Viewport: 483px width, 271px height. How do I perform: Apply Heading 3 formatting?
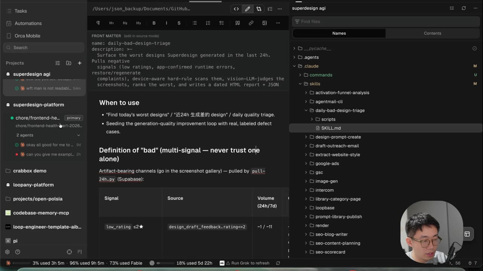point(138,23)
